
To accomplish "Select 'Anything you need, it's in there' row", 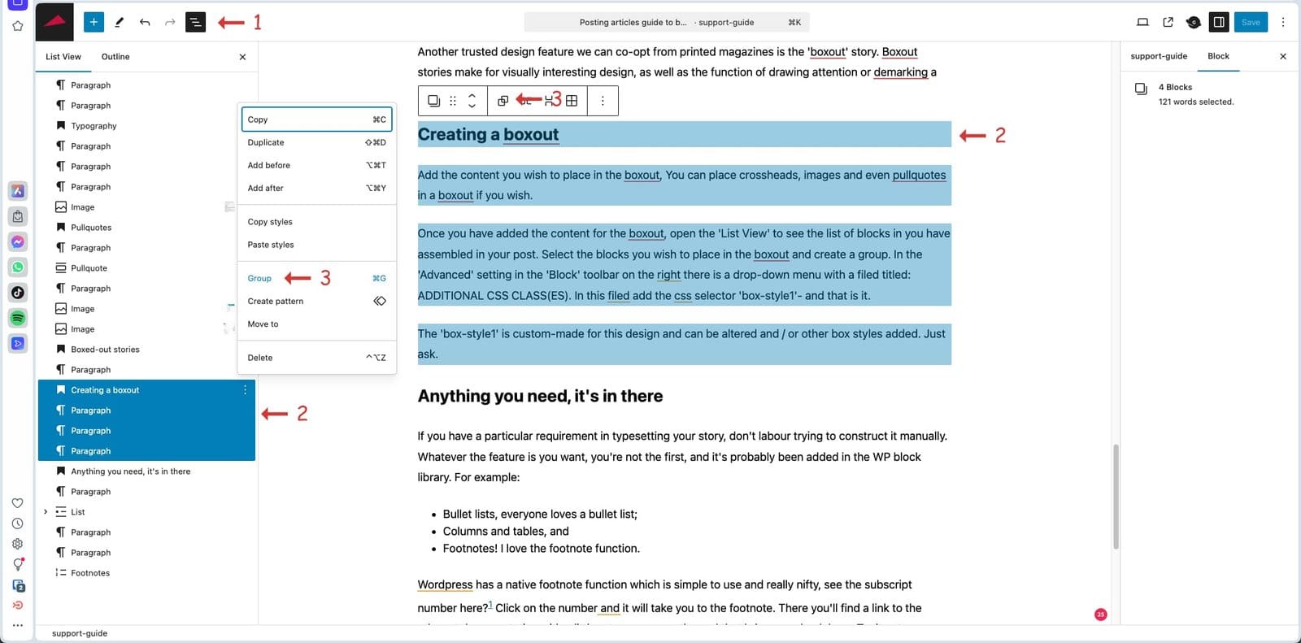I will click(x=146, y=471).
